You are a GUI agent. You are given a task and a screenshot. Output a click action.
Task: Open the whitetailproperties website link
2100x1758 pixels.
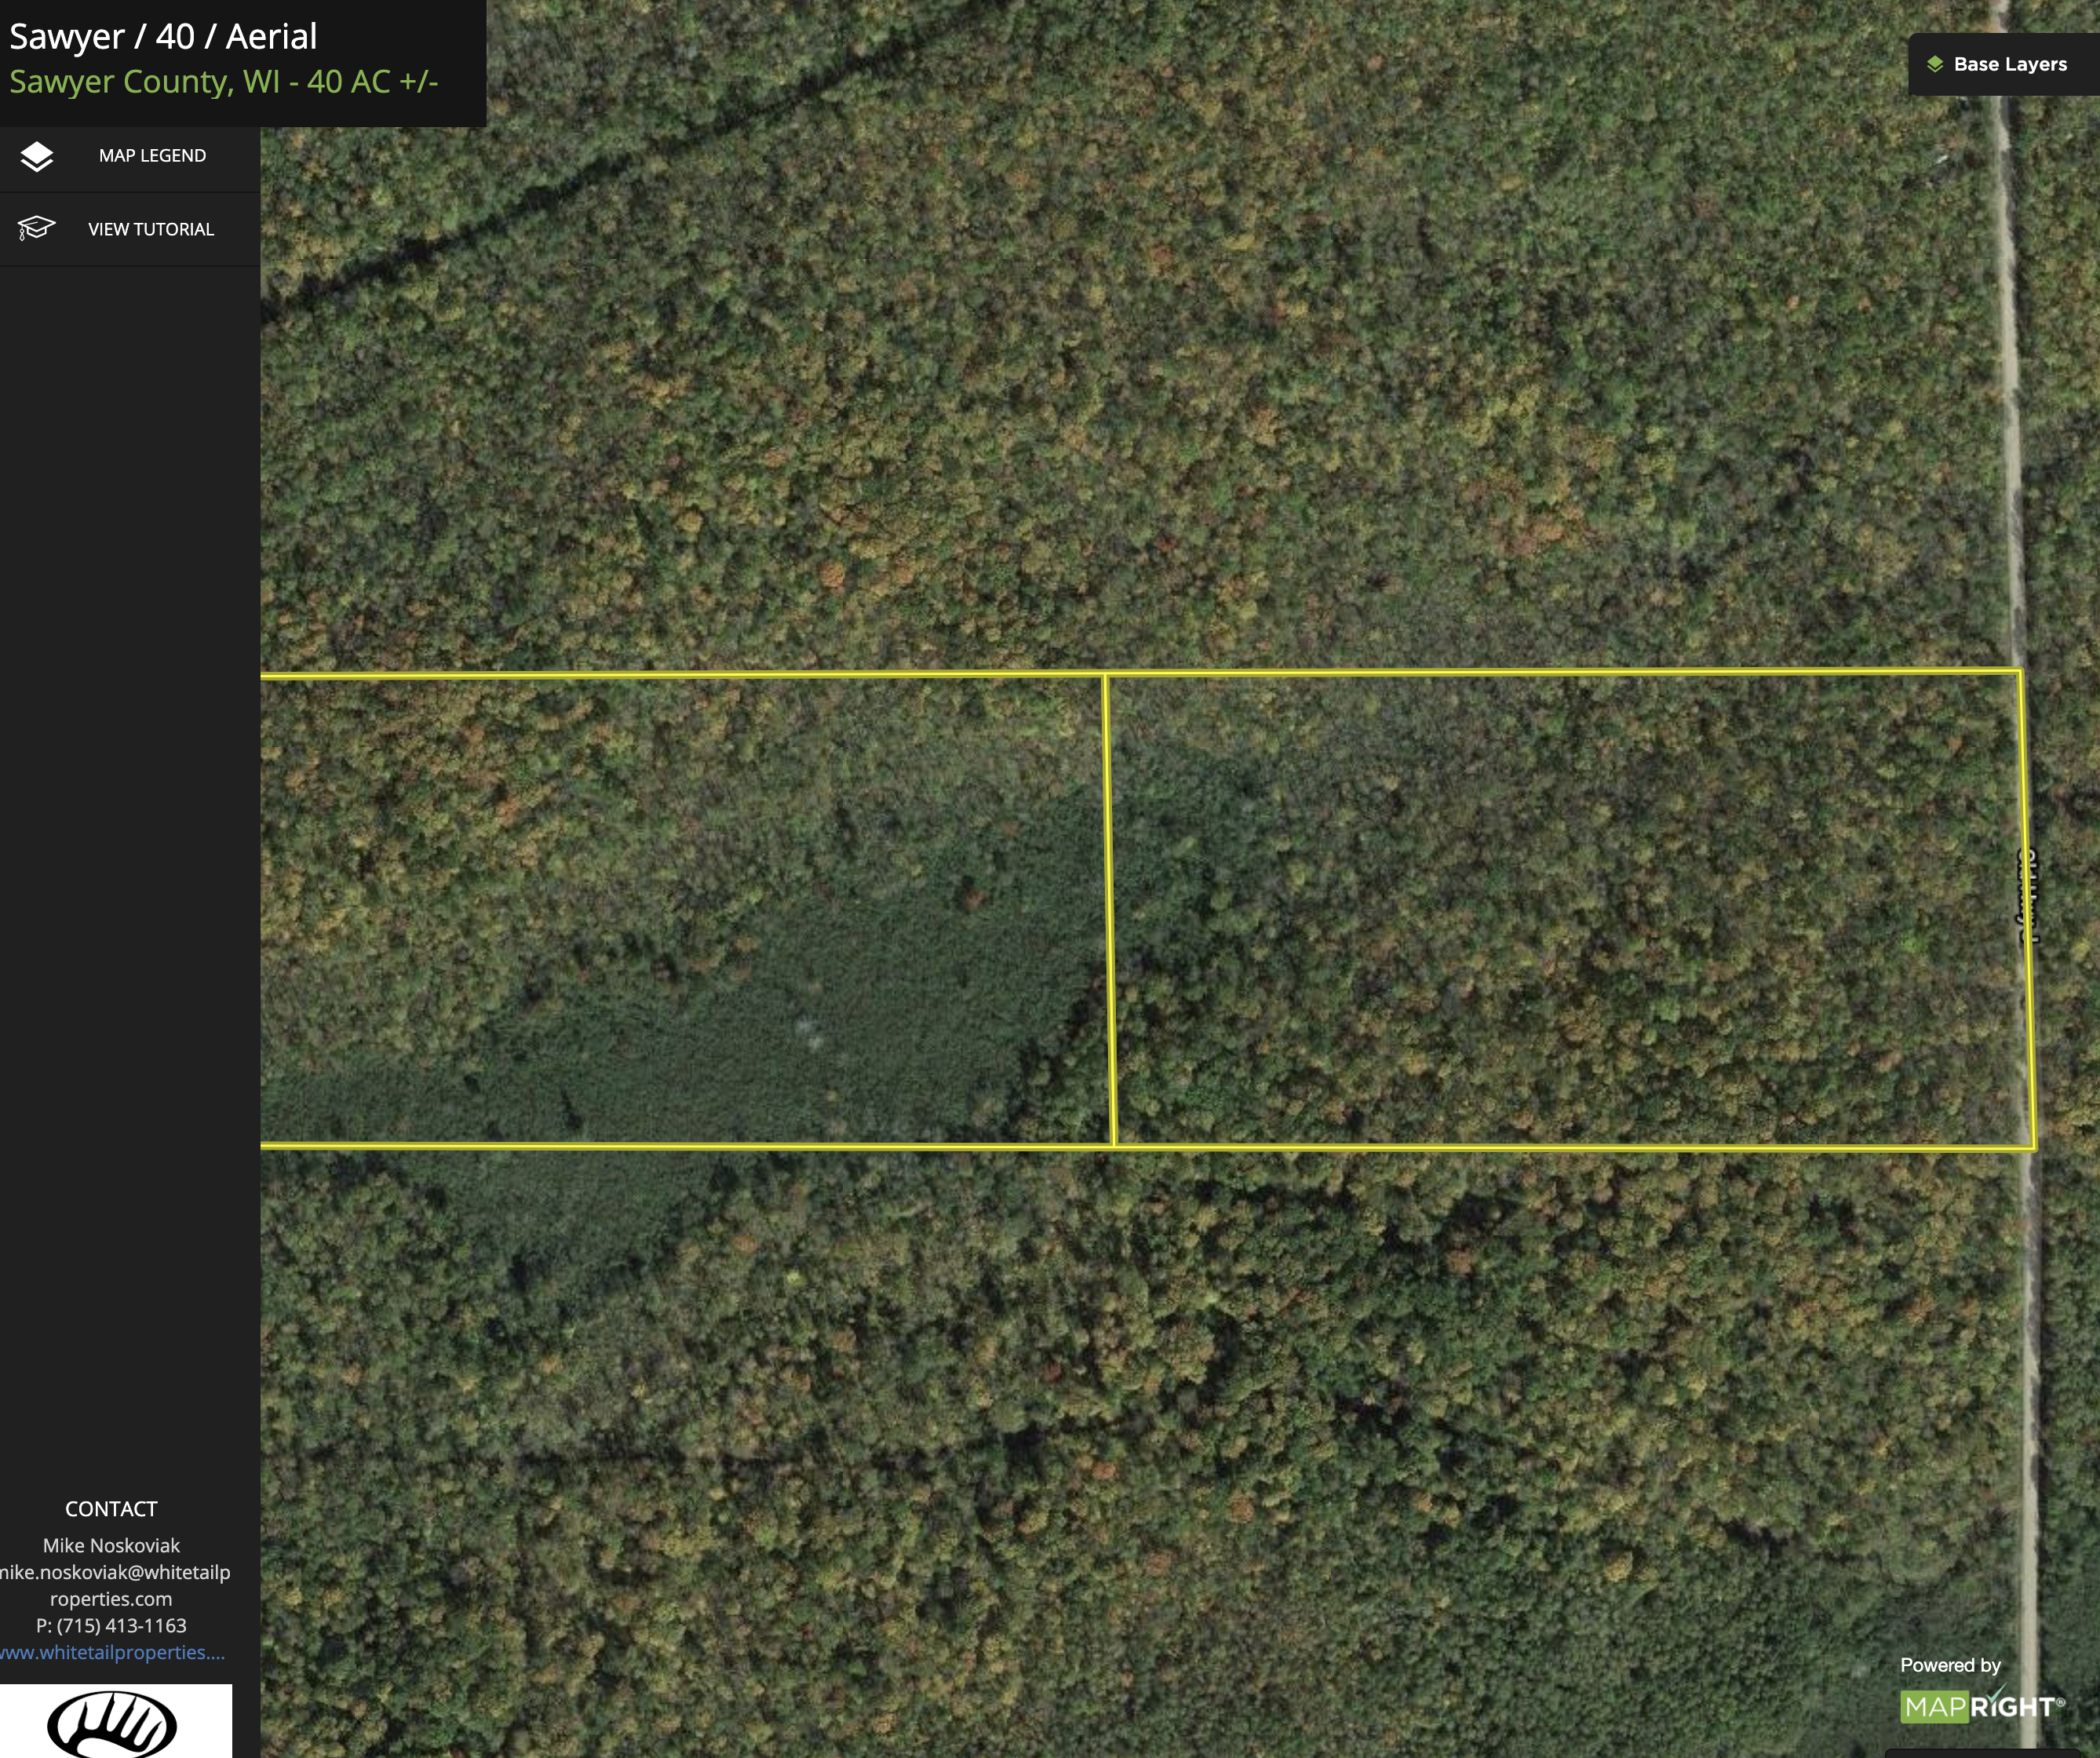(x=112, y=1652)
